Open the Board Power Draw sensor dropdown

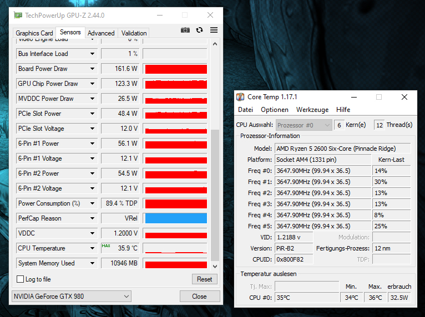coord(93,69)
